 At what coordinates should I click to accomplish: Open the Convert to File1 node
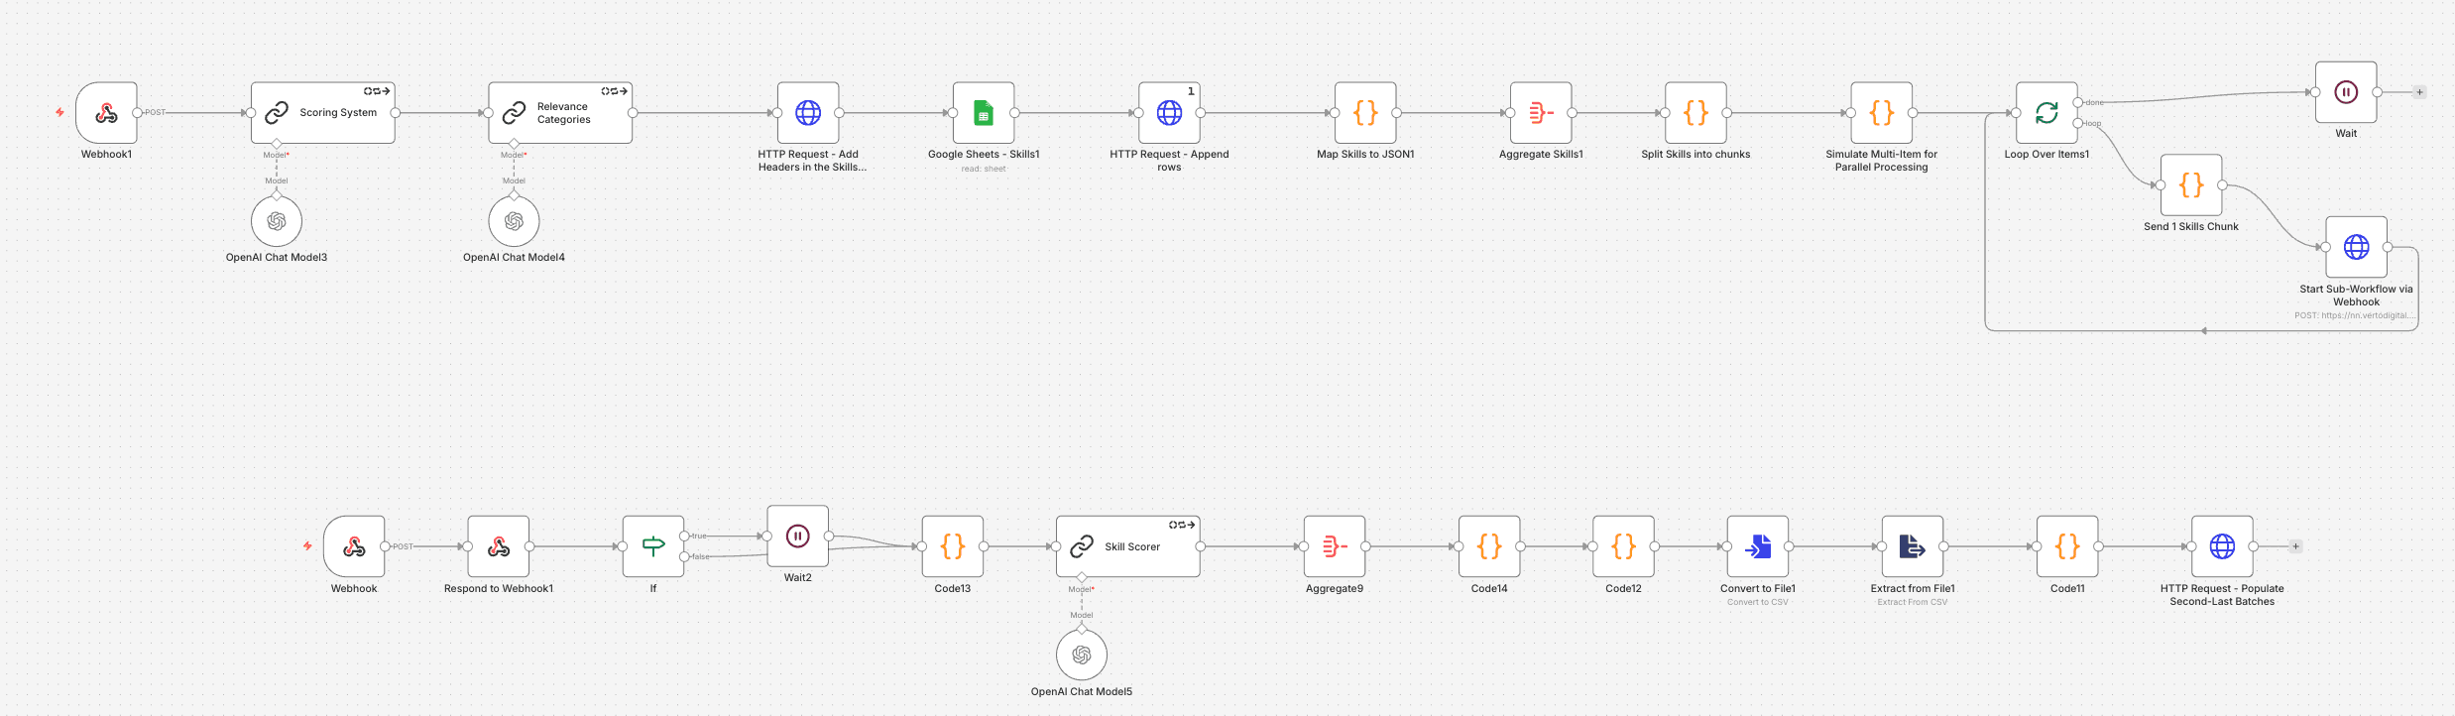pyautogui.click(x=1757, y=546)
